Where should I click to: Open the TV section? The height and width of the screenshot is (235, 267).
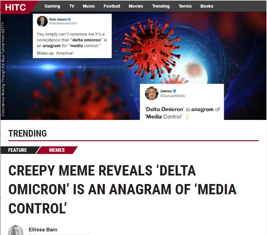pyautogui.click(x=72, y=6)
